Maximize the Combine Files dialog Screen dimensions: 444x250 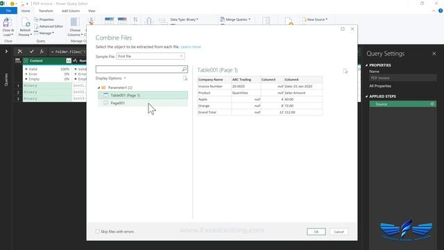click(x=343, y=29)
